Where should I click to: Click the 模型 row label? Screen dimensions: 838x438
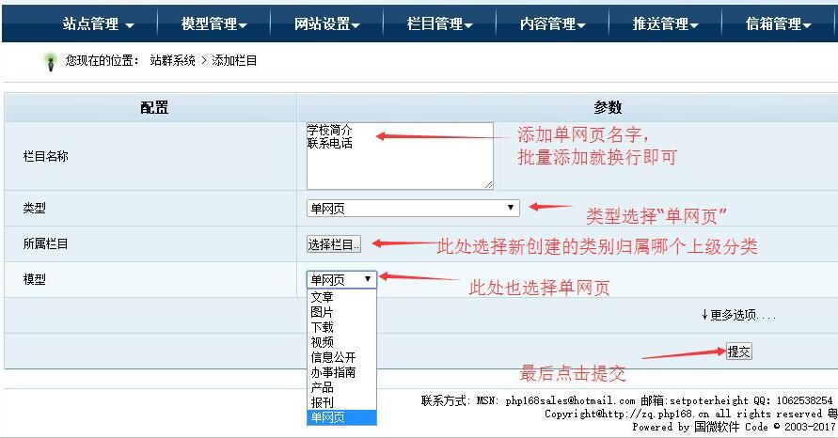click(34, 279)
